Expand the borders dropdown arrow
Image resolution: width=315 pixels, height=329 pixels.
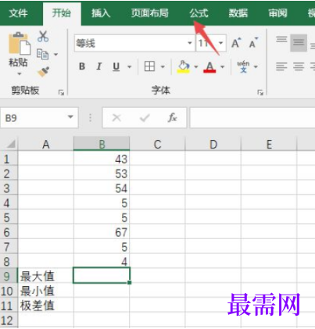point(163,67)
